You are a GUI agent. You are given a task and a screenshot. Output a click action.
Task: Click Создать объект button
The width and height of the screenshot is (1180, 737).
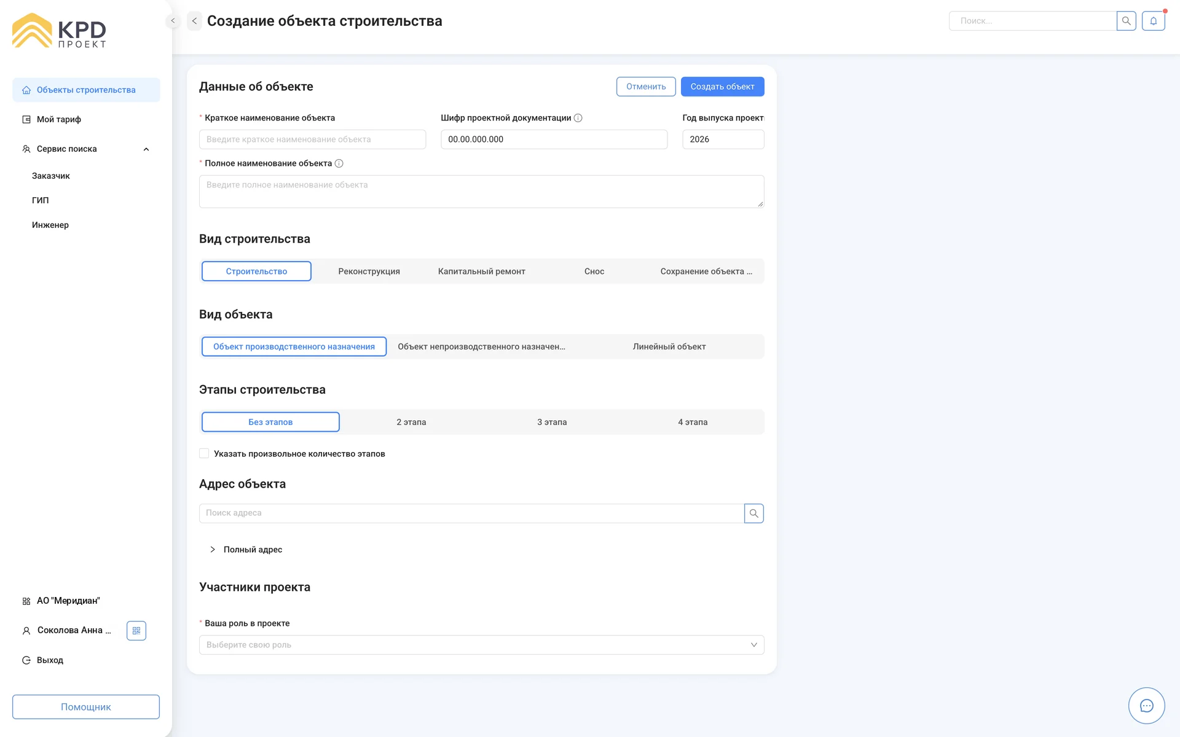coord(722,87)
